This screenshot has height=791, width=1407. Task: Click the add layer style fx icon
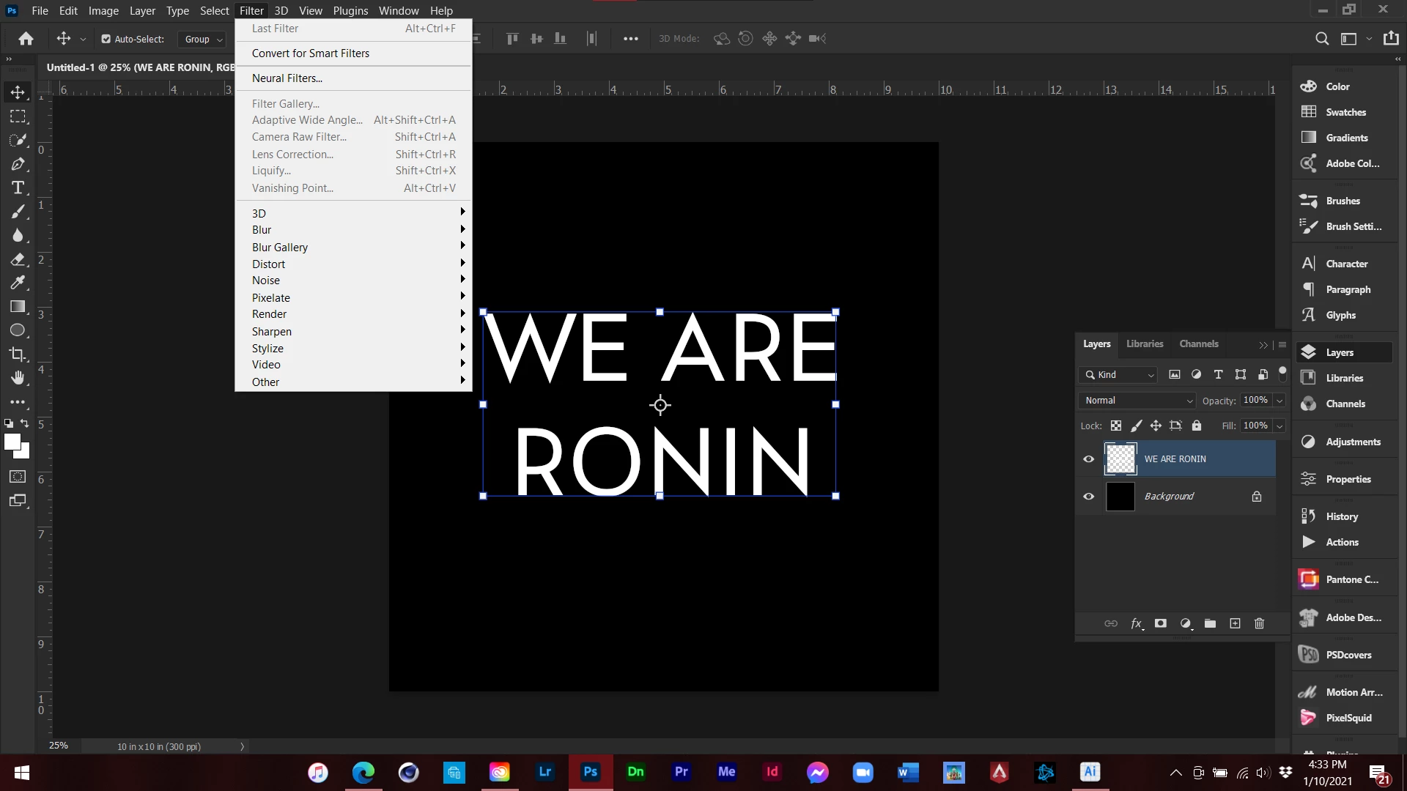point(1136,623)
